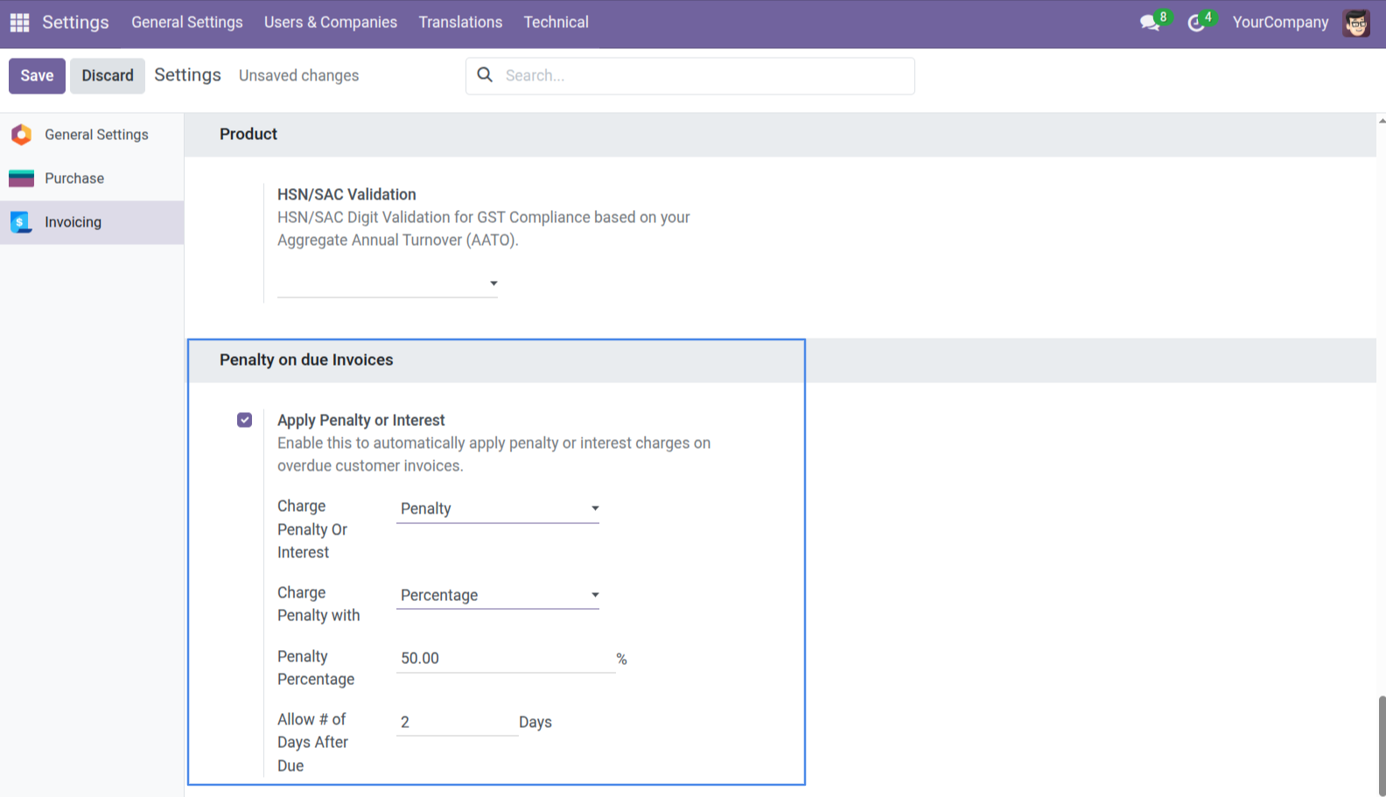
Task: Open the conversations chat icon
Action: click(1150, 23)
